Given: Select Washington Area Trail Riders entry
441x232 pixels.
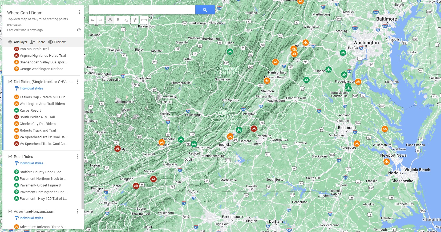Looking at the screenshot, I should pyautogui.click(x=42, y=104).
